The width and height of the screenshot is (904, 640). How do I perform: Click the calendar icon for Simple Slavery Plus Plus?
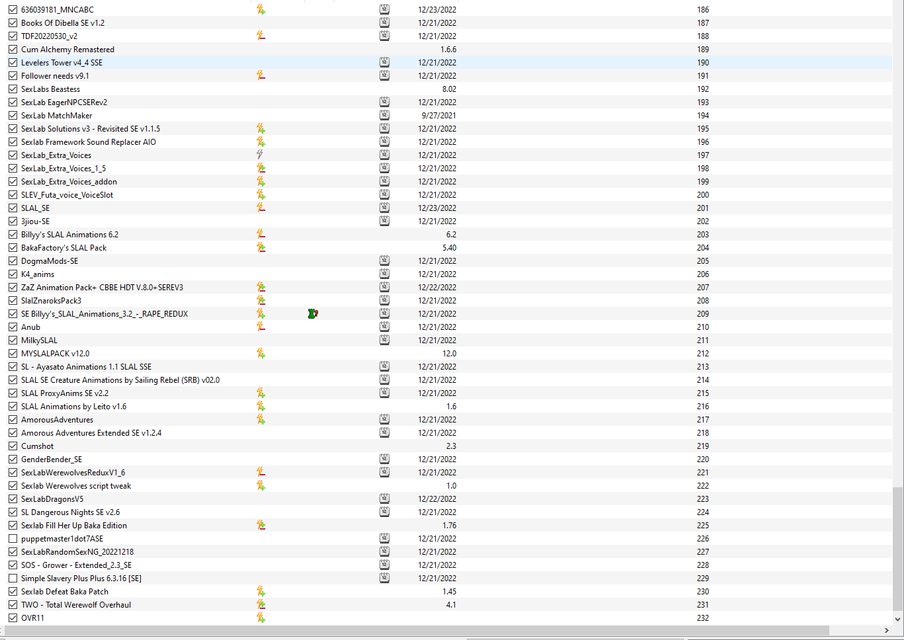384,579
